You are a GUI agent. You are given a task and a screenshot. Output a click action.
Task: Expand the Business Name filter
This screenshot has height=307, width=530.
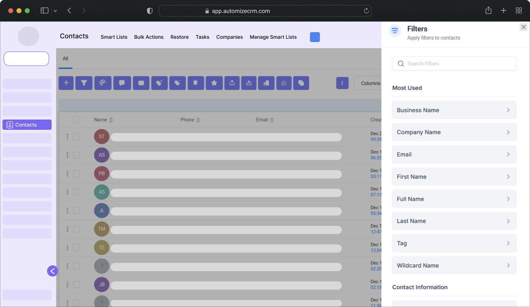click(x=454, y=110)
